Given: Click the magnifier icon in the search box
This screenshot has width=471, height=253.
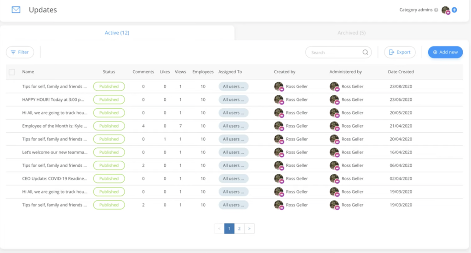Looking at the screenshot, I should coord(366,53).
